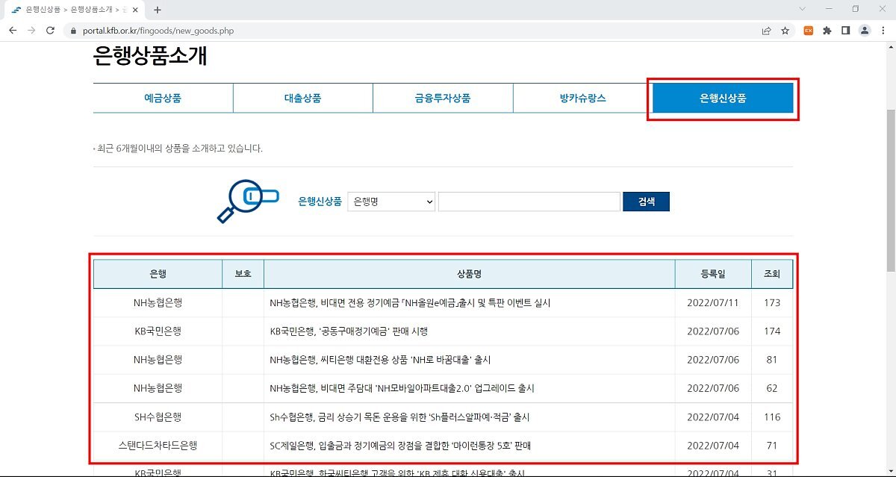Go back to the previous page
This screenshot has height=477, width=896.
[13, 31]
